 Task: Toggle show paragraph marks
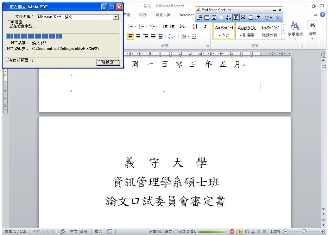205,26
